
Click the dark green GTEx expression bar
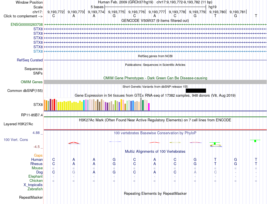pos(143,105)
